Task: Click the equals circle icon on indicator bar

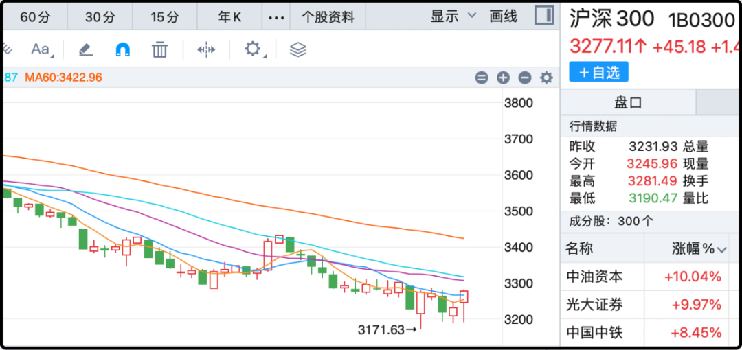Action: [482, 78]
